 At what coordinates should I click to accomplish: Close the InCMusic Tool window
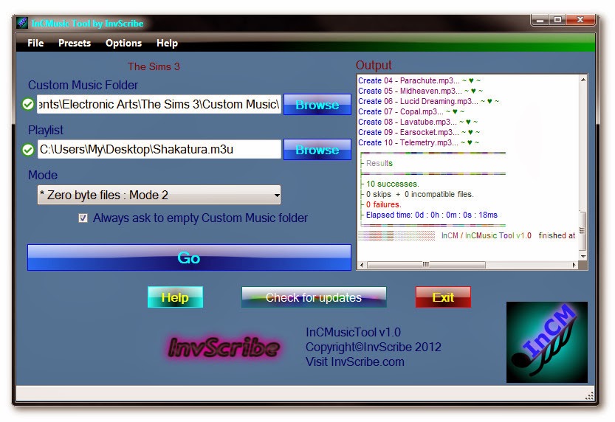[x=581, y=20]
